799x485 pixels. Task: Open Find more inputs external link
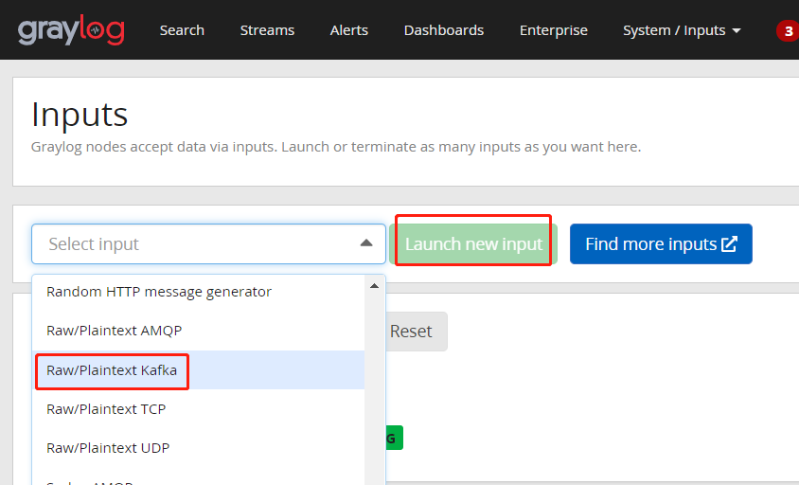[661, 243]
